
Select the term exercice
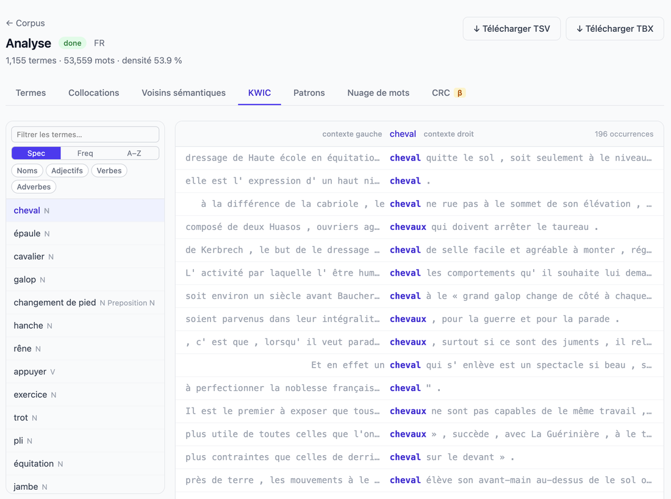[85, 395]
